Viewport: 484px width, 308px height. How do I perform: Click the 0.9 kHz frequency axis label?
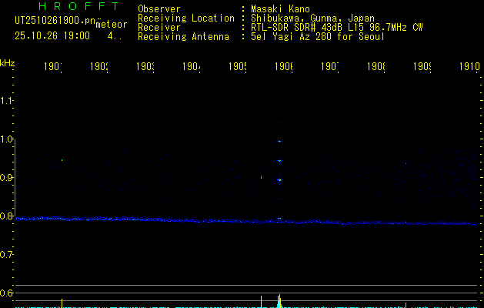8,178
